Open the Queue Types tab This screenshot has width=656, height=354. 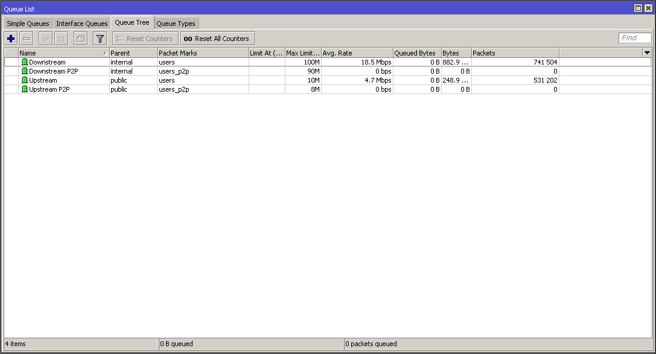click(x=176, y=24)
